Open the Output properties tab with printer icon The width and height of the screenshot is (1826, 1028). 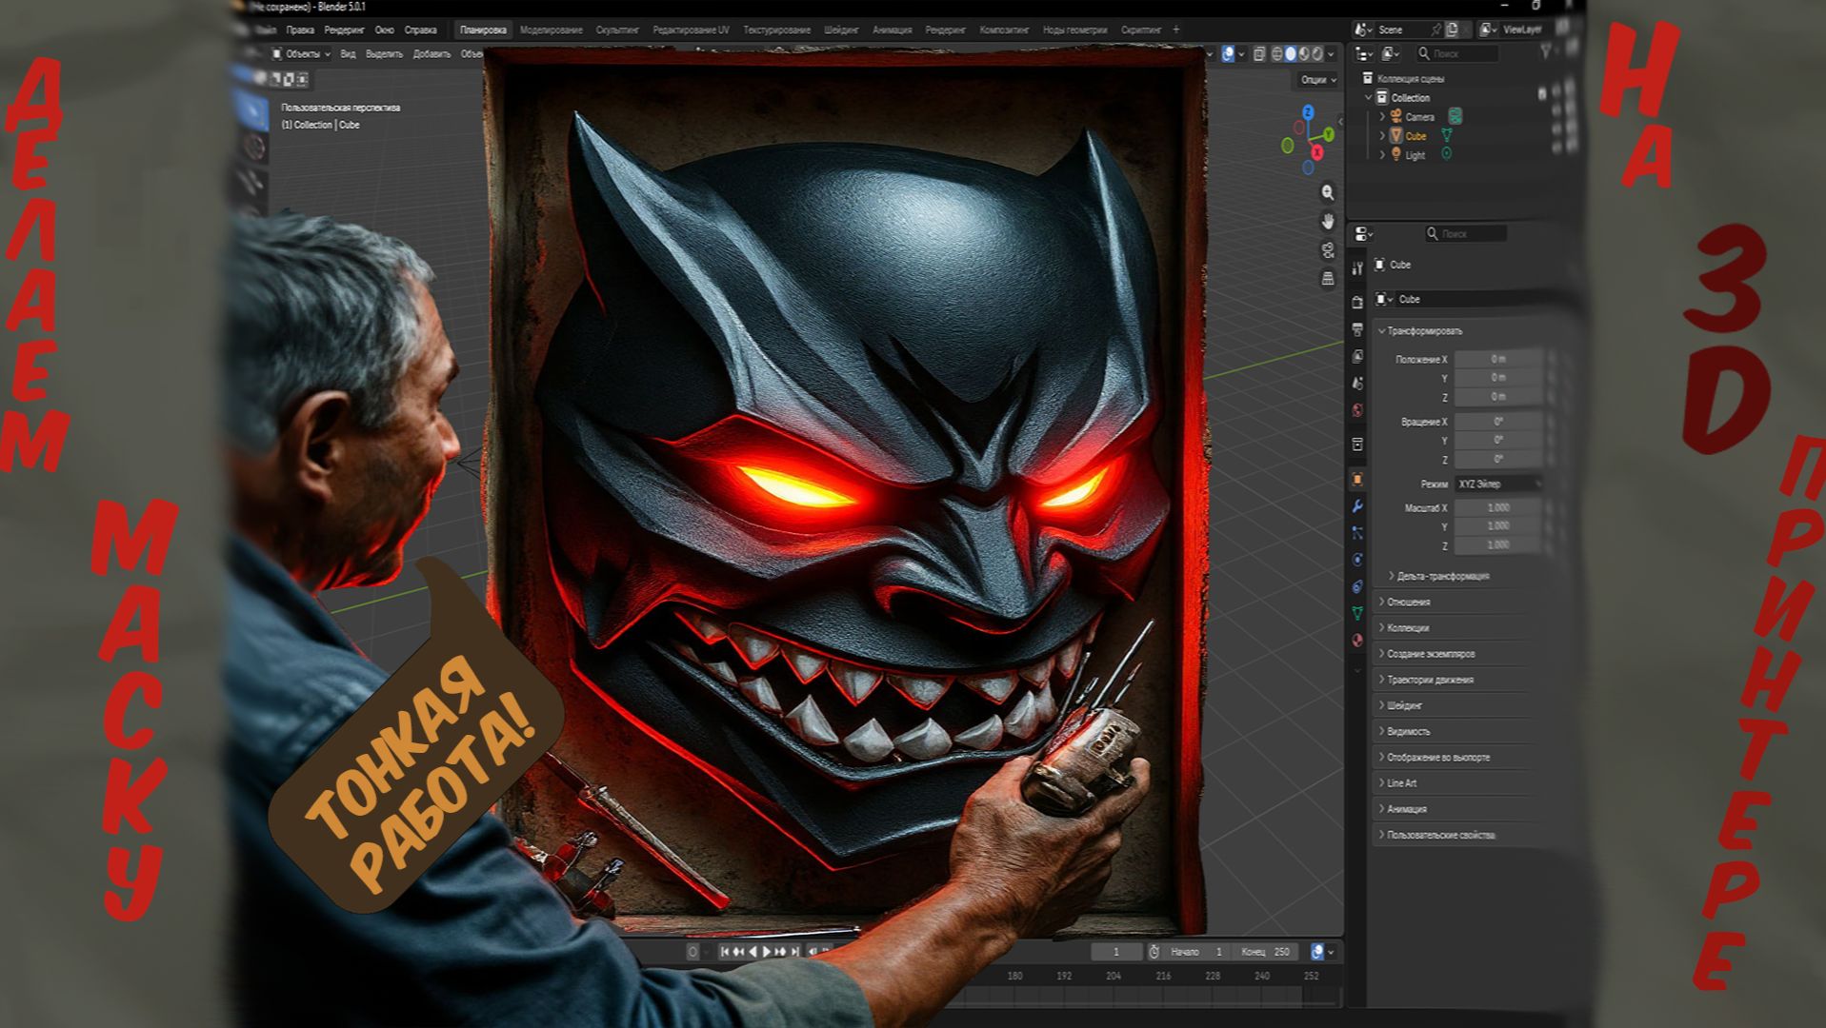pos(1357,329)
